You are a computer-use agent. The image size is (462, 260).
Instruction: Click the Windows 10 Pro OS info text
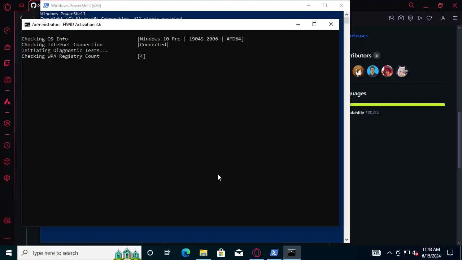pyautogui.click(x=191, y=39)
